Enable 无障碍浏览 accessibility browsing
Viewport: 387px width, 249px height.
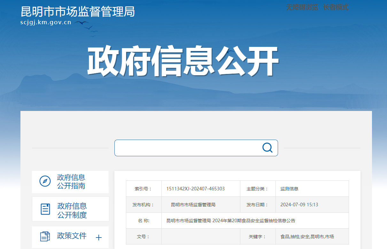tap(302, 7)
